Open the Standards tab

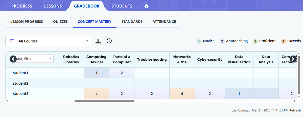click(x=132, y=22)
